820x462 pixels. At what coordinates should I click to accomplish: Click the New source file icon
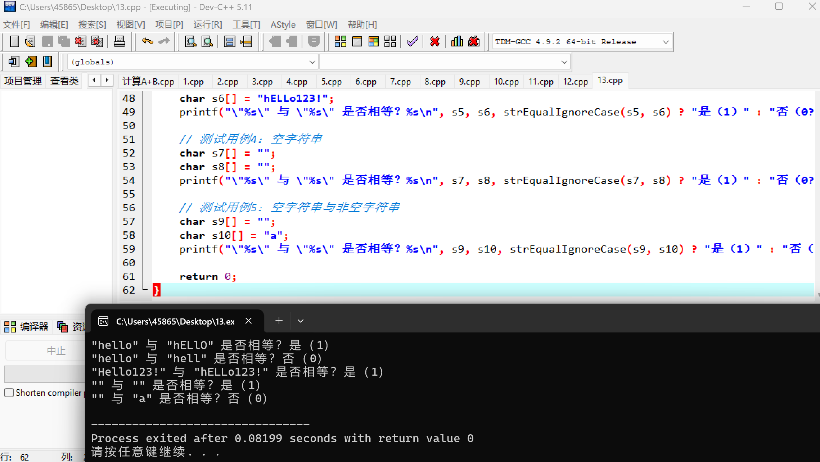[x=14, y=42]
